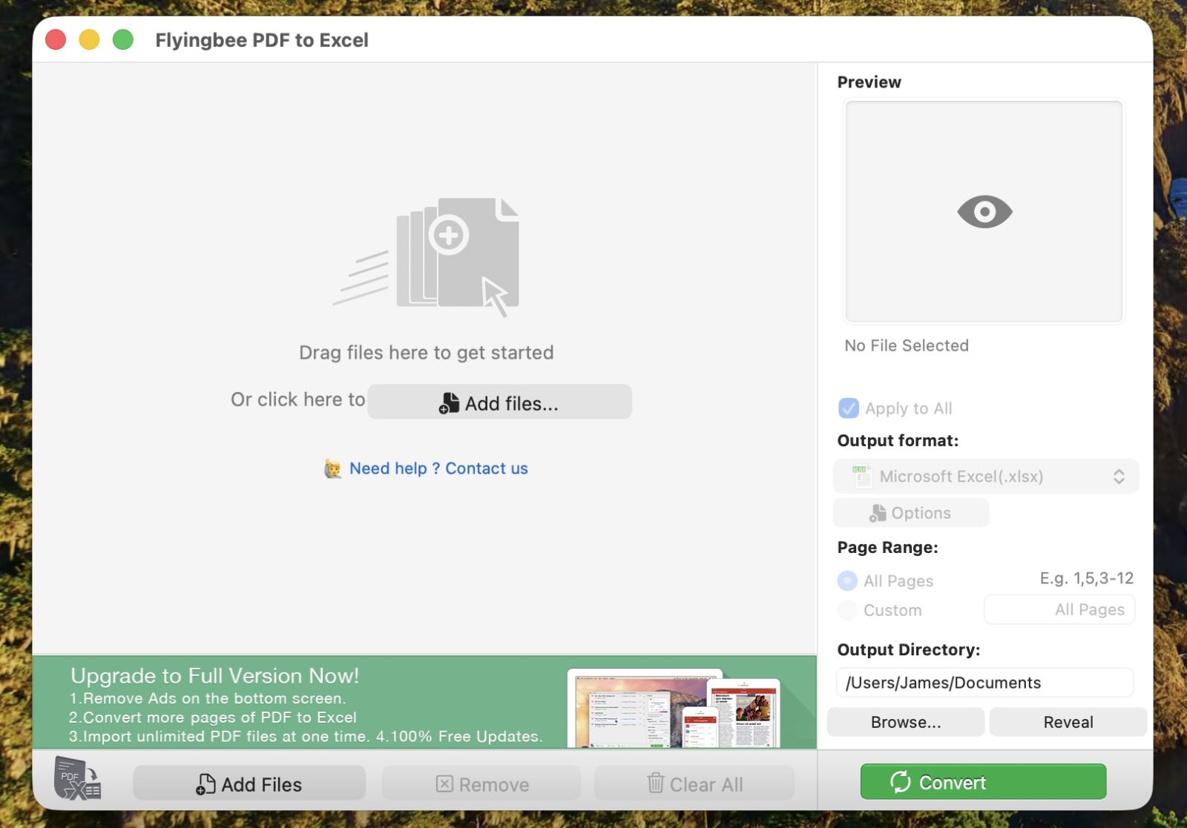Click Reveal to show output directory

pyautogui.click(x=1068, y=722)
